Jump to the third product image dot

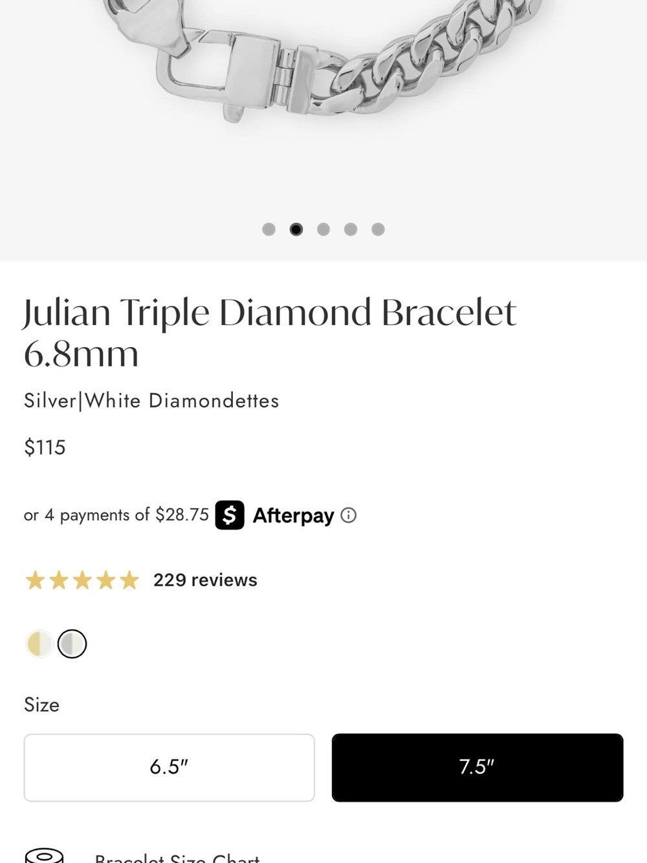pos(323,229)
